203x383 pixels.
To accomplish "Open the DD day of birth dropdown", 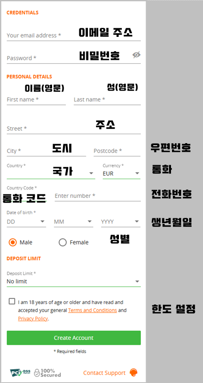I will [26, 222].
